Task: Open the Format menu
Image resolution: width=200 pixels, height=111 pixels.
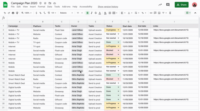Action: pos(41,7)
